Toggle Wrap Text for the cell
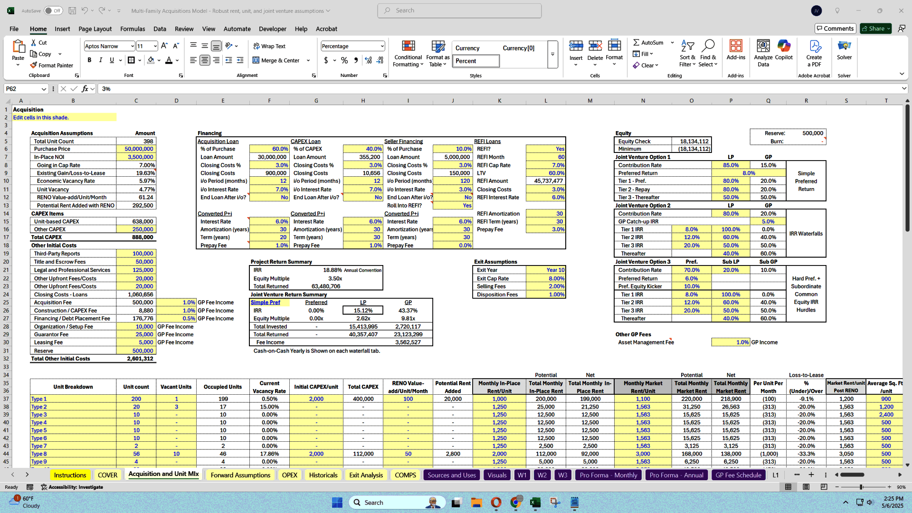 tap(269, 46)
